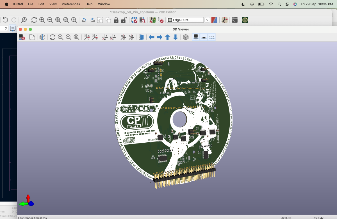Viewport: 337px width, 219px height.
Task: Click 'Last render time 8 ms' status text
Action: pyautogui.click(x=33, y=218)
